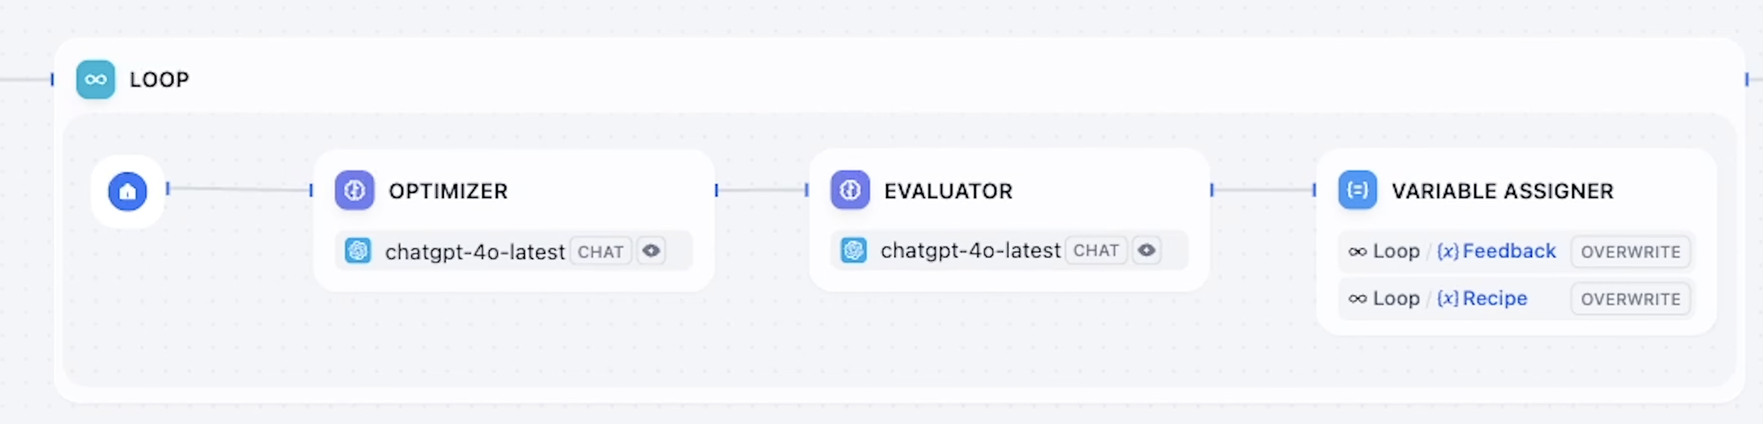Click the CHAT tag in Optimizer node
This screenshot has width=1763, height=424.
(x=600, y=252)
